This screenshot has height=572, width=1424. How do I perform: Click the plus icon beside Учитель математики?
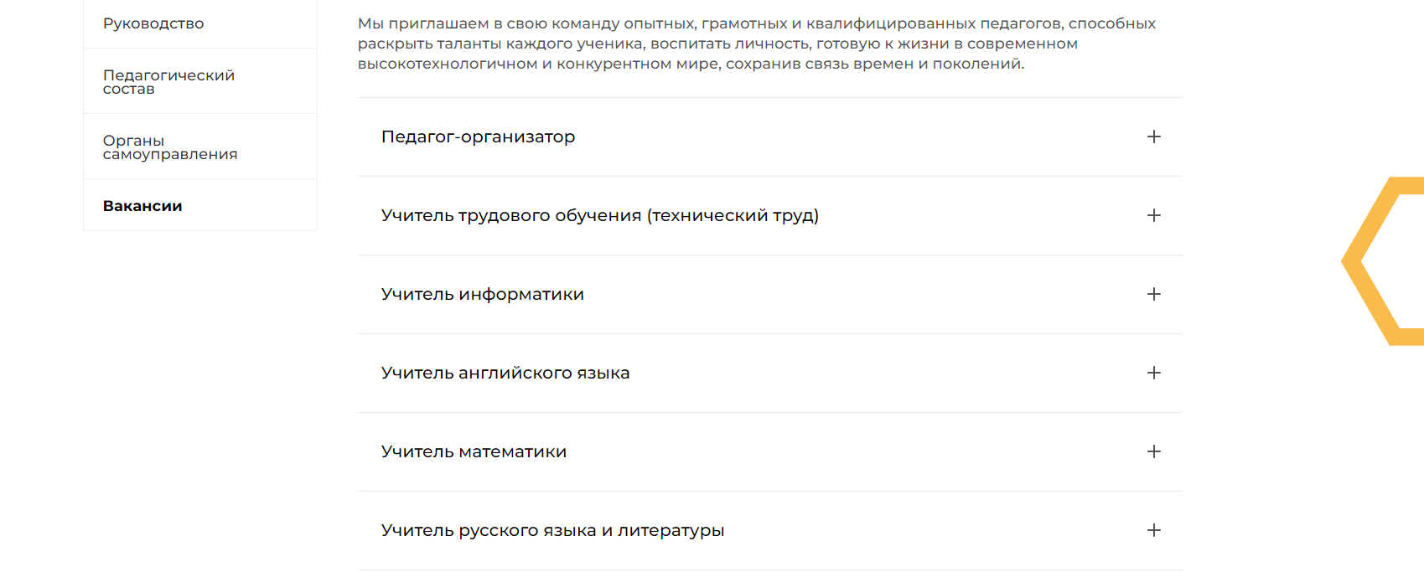pos(1154,451)
